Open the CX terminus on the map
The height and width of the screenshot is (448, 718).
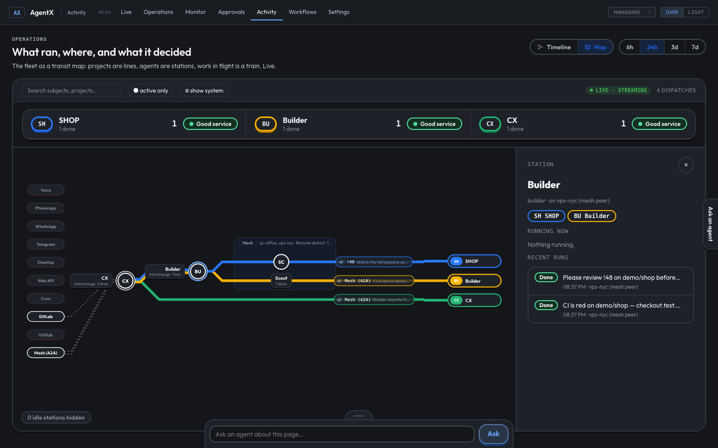[x=474, y=300]
